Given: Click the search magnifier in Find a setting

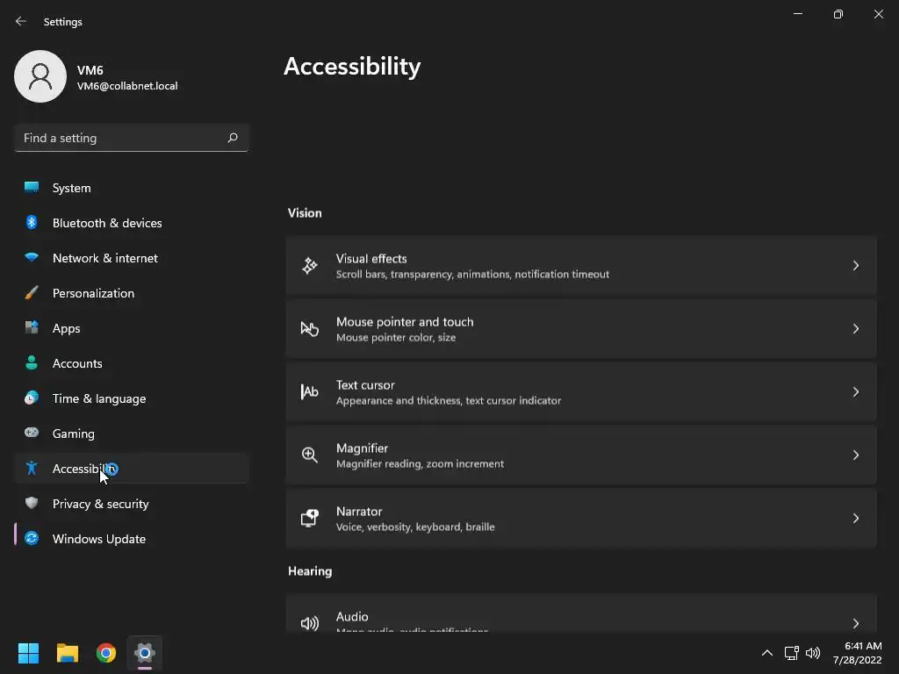Looking at the screenshot, I should (x=233, y=138).
